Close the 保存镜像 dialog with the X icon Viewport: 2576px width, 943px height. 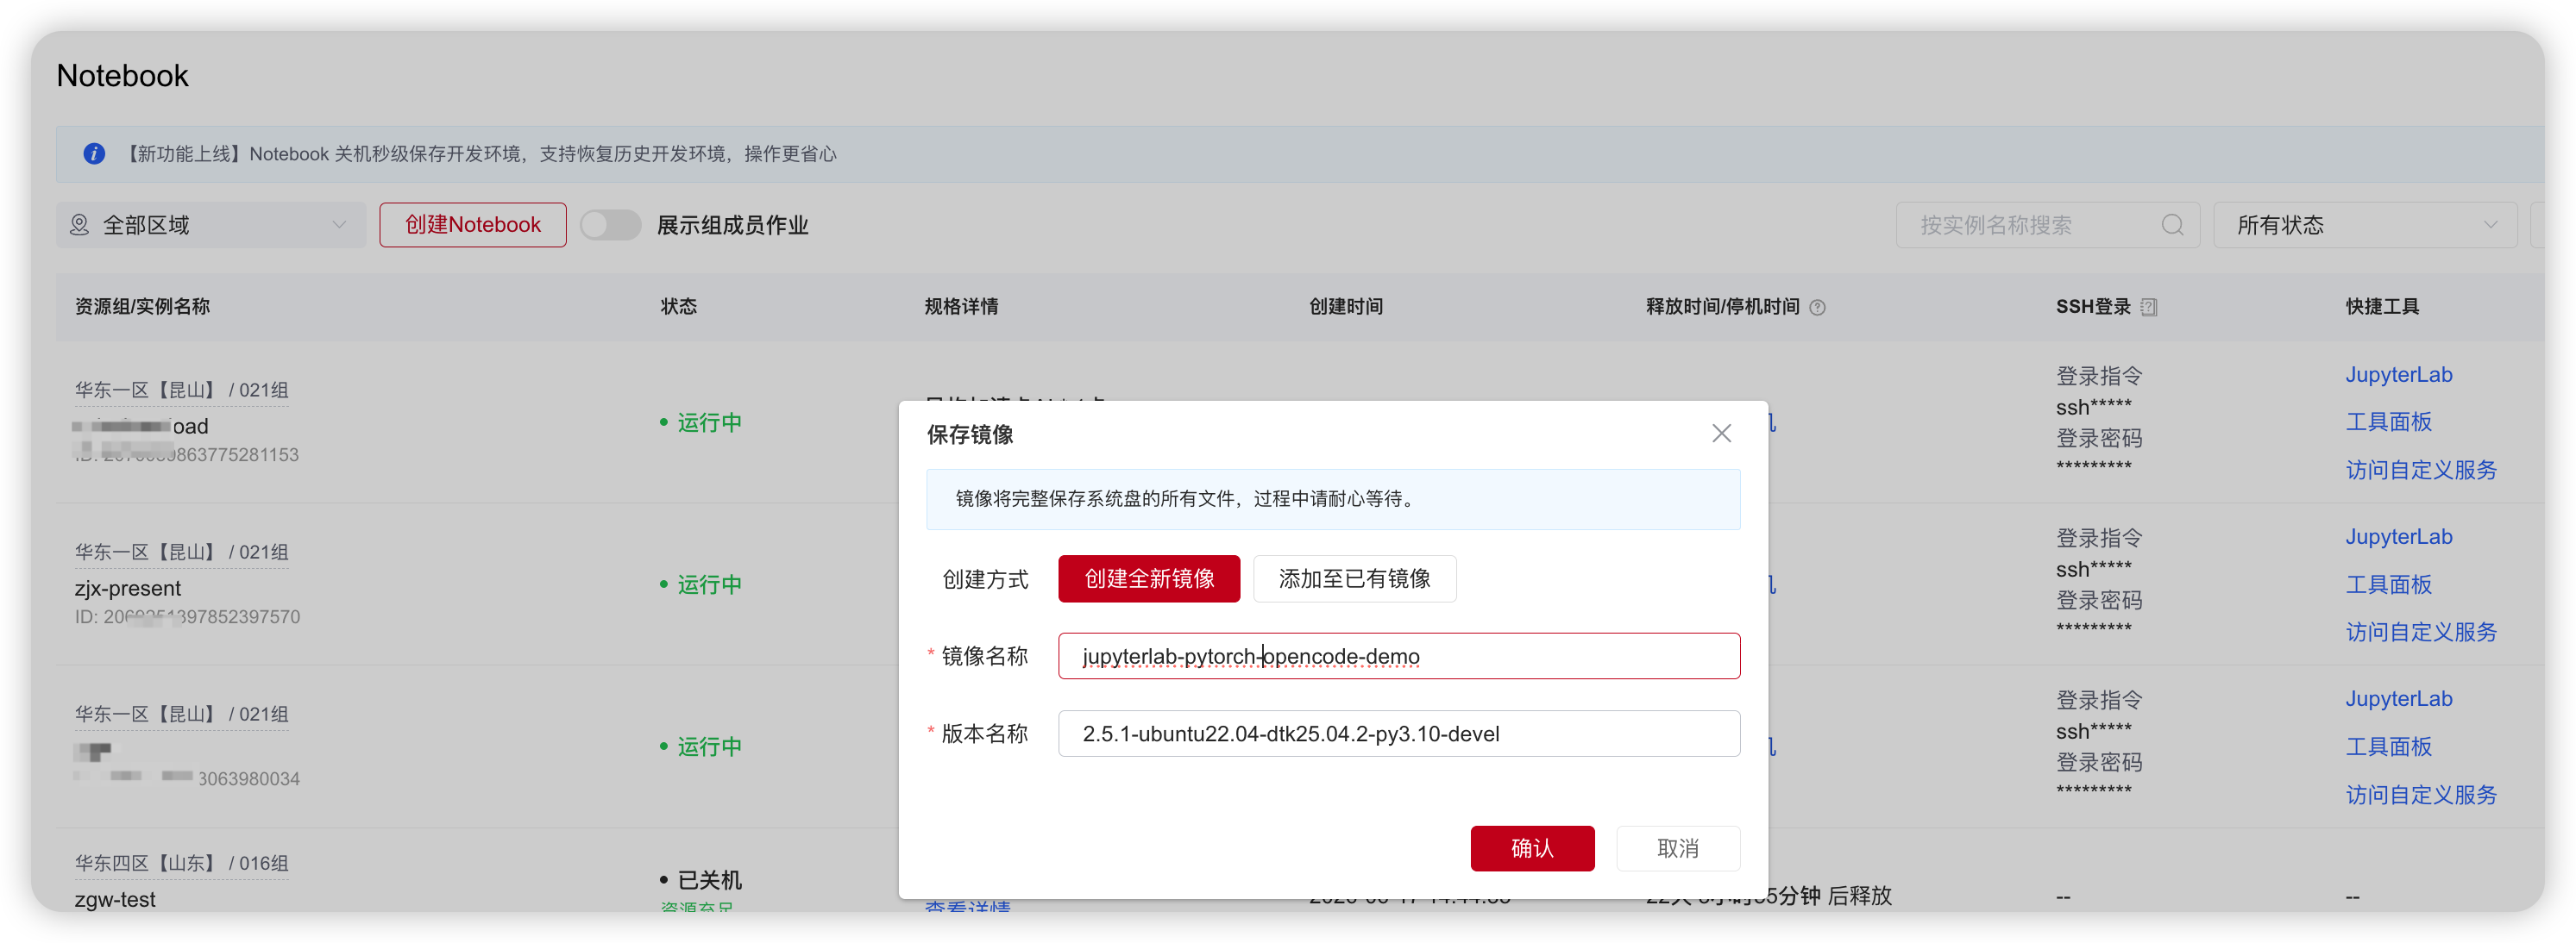(x=1721, y=434)
